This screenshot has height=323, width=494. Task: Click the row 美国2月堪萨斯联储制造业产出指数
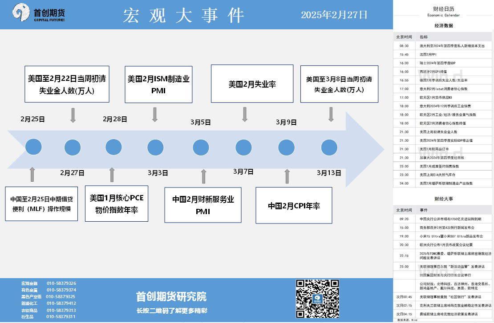pyautogui.click(x=442, y=183)
